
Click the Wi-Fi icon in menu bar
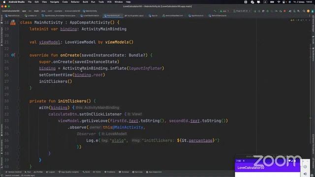click(x=279, y=2)
